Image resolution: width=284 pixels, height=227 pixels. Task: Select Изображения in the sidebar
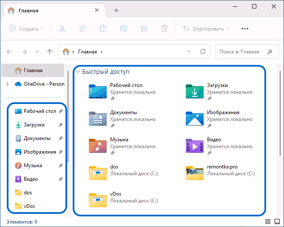[x=36, y=152]
